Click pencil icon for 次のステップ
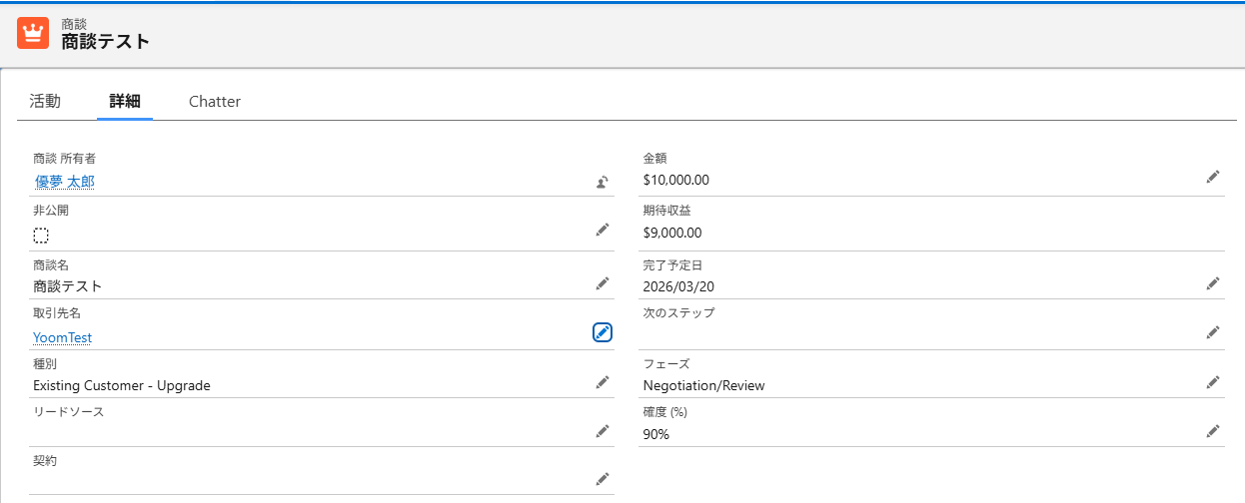This screenshot has width=1245, height=503. tap(1212, 332)
